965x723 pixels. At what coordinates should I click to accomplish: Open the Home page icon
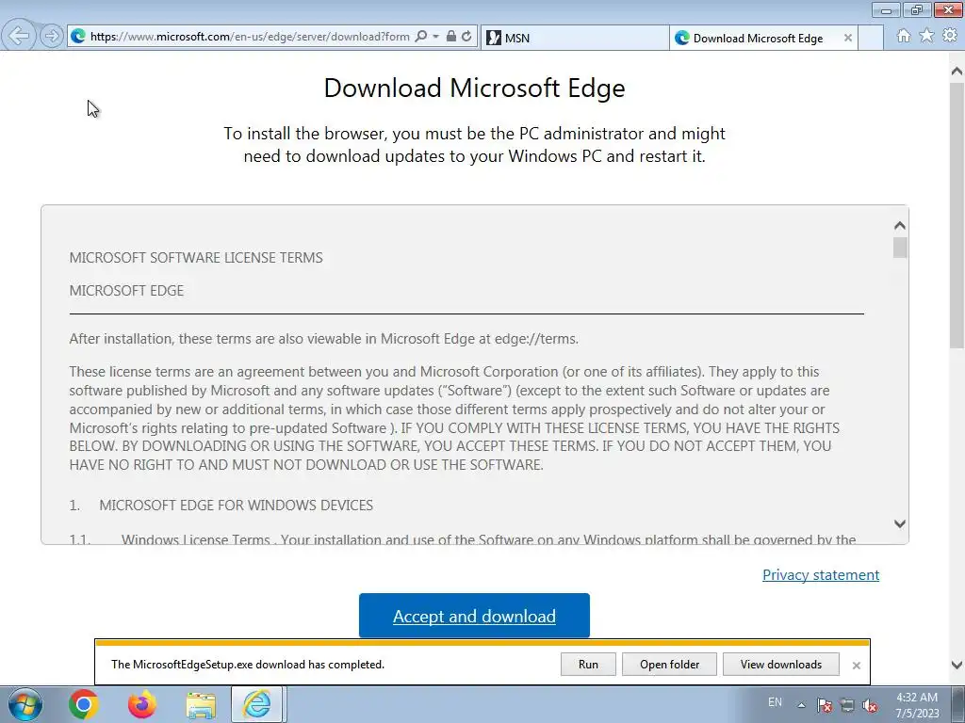click(x=904, y=36)
